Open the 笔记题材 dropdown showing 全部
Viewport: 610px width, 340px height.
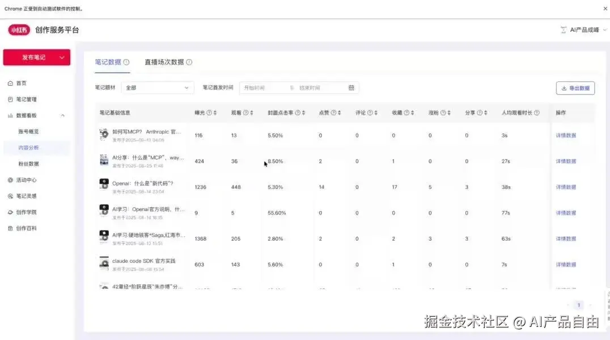click(x=158, y=88)
